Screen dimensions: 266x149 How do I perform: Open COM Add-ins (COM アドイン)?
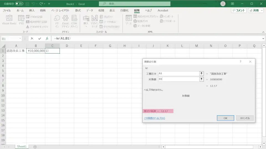tap(74, 21)
